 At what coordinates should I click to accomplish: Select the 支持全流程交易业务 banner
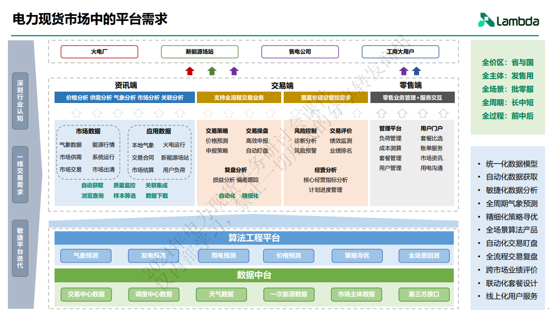[x=239, y=98]
